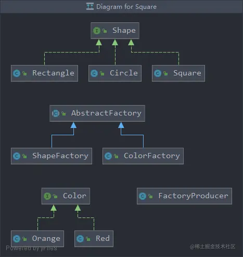This screenshot has height=257, width=243.
Task: Select the ShapeFactory node
Action: (x=52, y=156)
